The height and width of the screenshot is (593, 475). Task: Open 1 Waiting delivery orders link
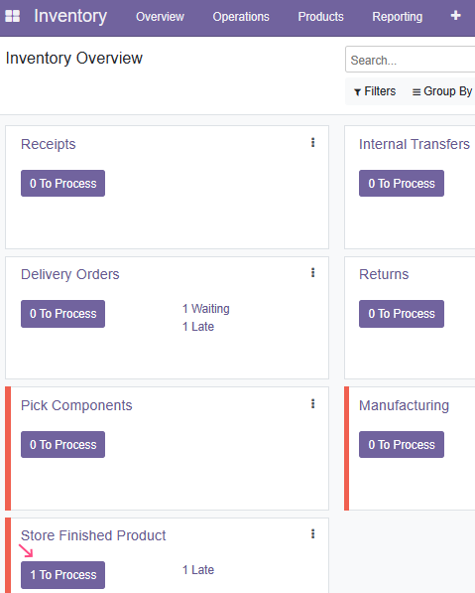pos(206,309)
